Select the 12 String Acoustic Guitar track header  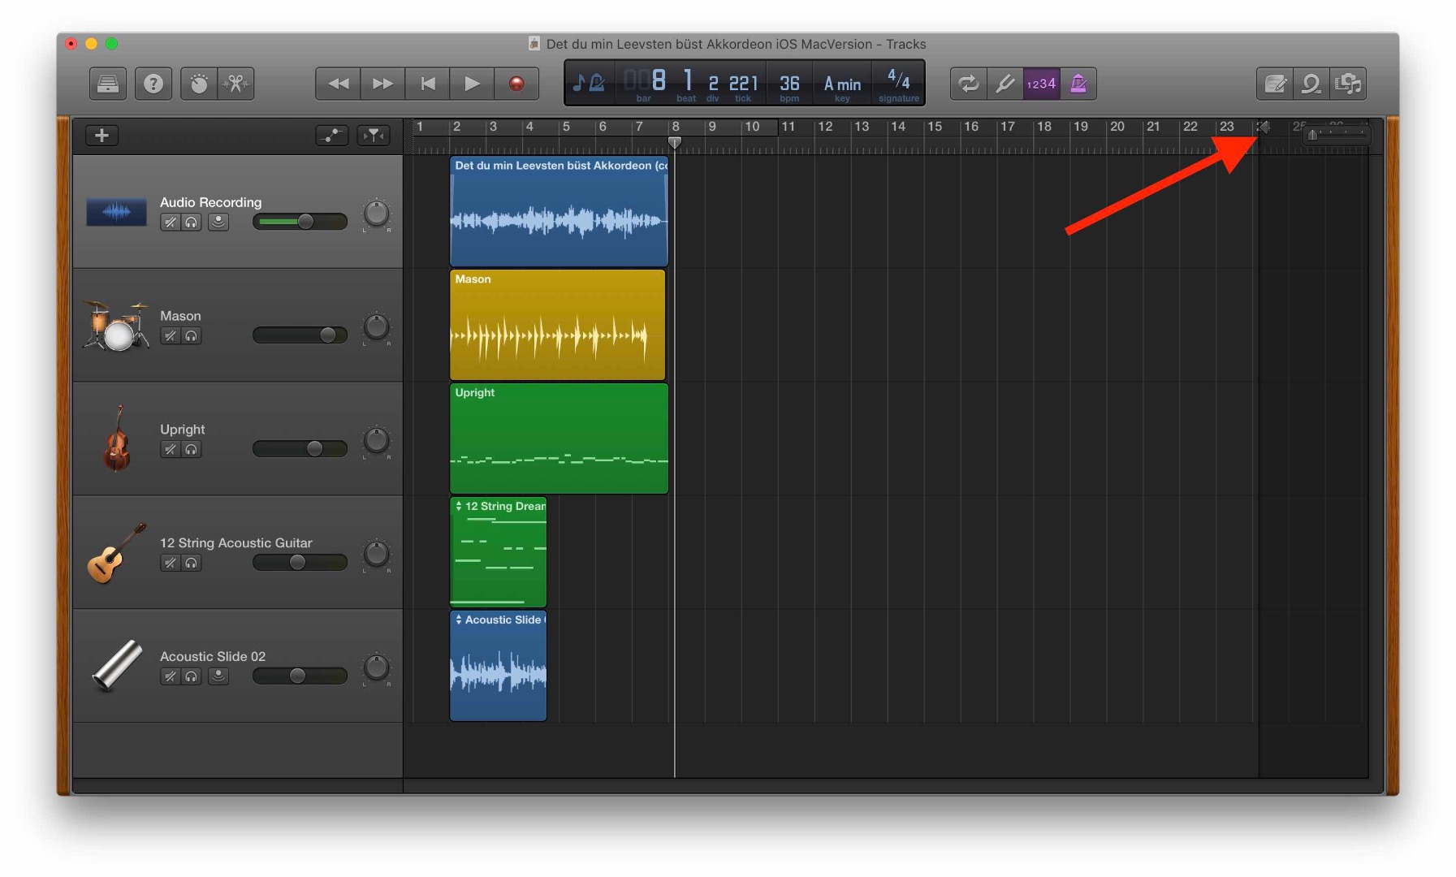235,543
